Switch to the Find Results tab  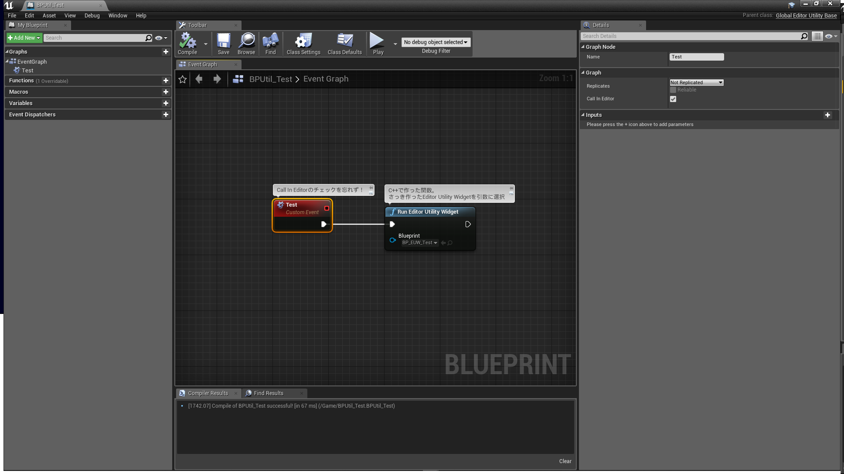(x=269, y=393)
